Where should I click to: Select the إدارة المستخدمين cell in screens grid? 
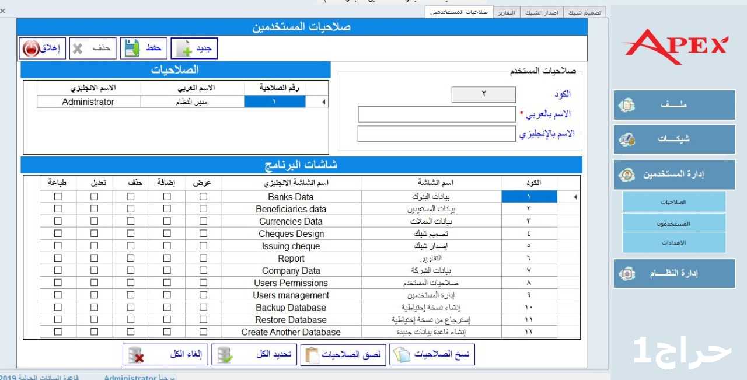(x=431, y=295)
